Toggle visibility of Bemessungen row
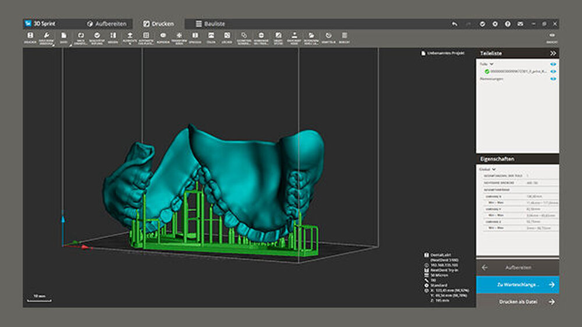The width and height of the screenshot is (582, 327). 553,78
